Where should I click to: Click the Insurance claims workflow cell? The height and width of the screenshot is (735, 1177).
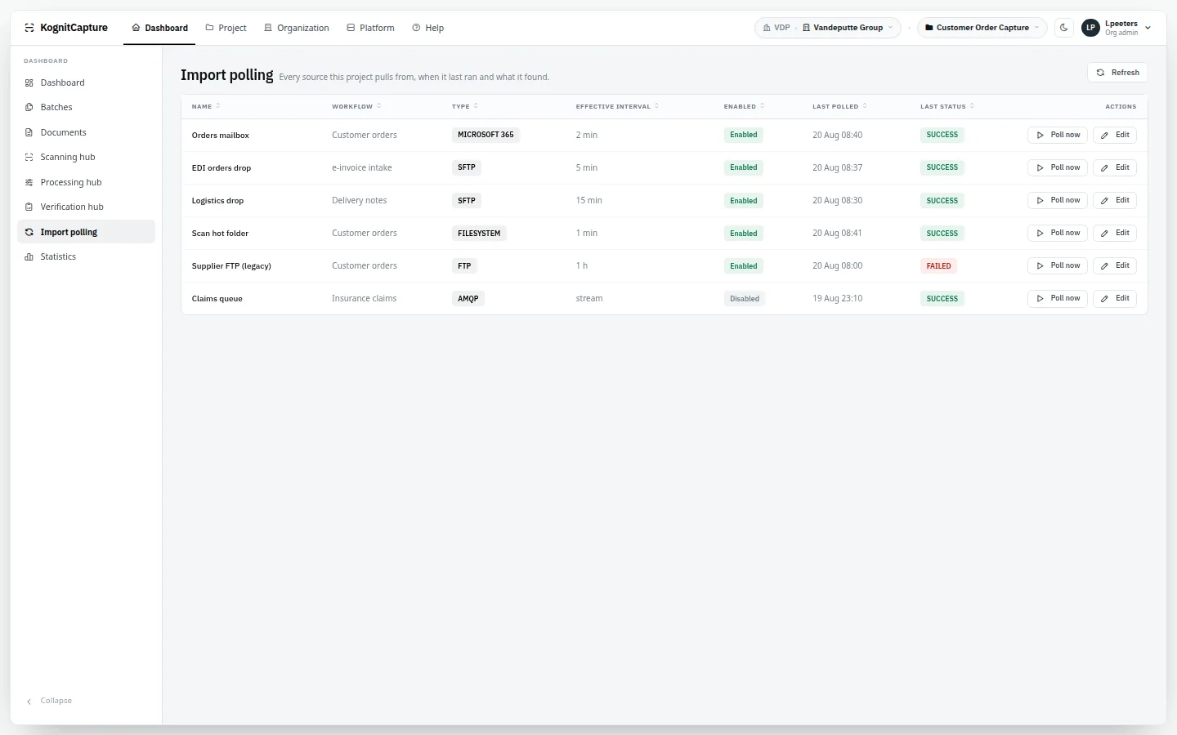click(x=365, y=299)
